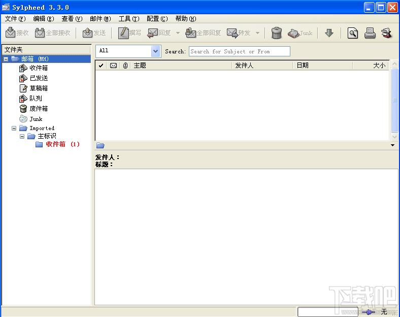Click the folder icon below message list
This screenshot has width=400, height=317.
(x=101, y=145)
